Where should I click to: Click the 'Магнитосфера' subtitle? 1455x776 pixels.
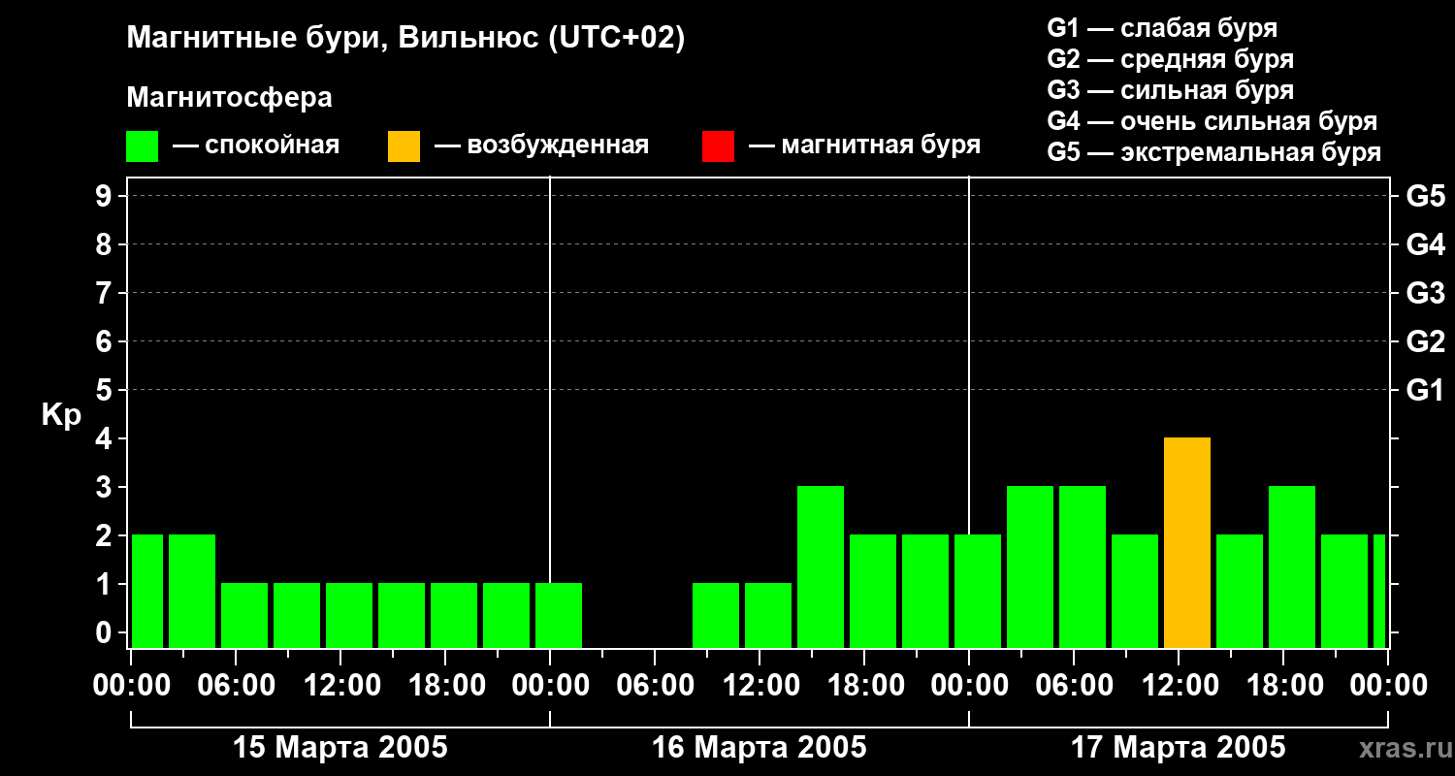230,98
